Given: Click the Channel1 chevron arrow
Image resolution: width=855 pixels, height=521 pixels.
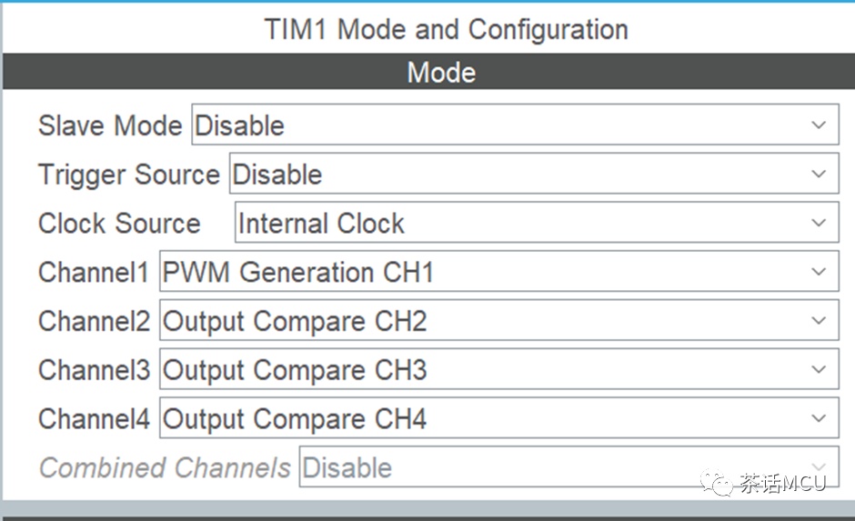Looking at the screenshot, I should pos(819,271).
